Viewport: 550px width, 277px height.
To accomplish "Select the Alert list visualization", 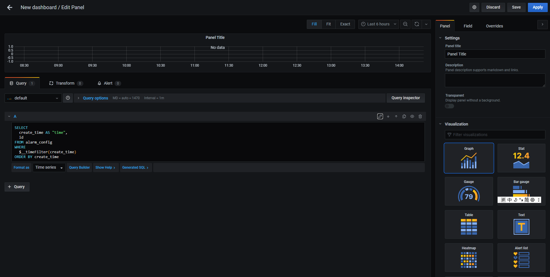I will (x=521, y=258).
